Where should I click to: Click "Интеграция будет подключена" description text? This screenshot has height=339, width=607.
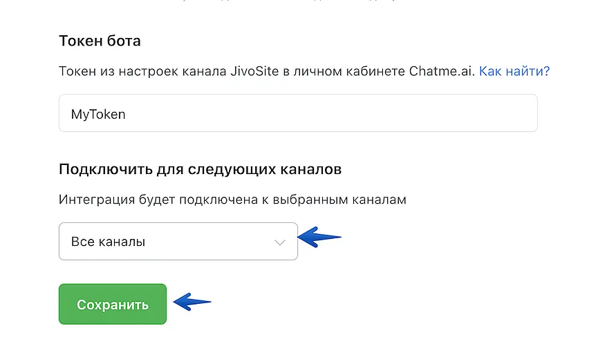232,200
